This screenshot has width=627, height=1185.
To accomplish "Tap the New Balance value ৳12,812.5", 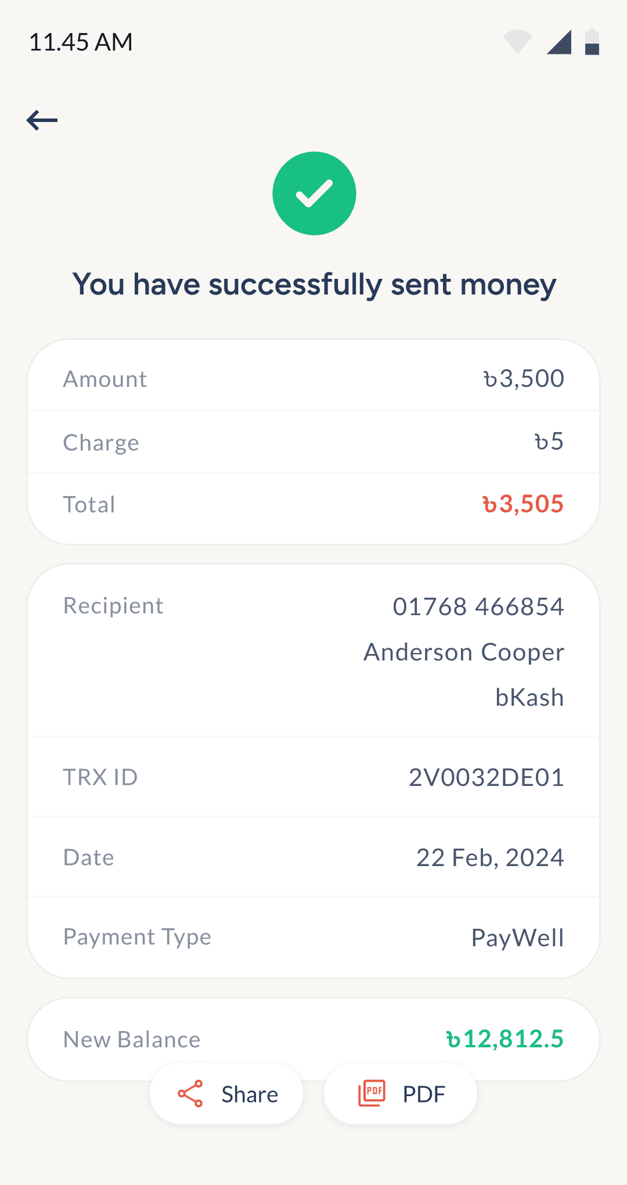I will tap(505, 1039).
